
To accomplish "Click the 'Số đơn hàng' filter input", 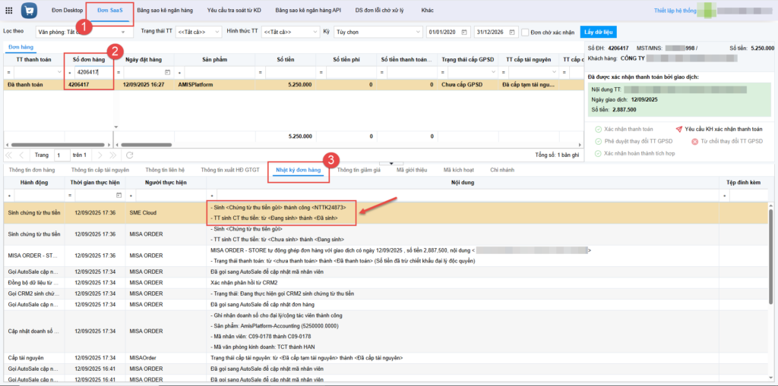I will pos(92,72).
